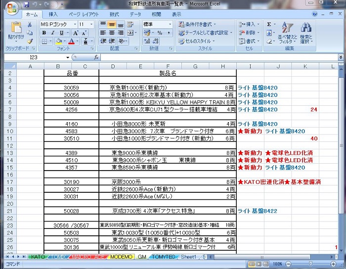This screenshot has width=346, height=269.
Task: Click the Copy icon in clipboard group
Action: (30, 33)
